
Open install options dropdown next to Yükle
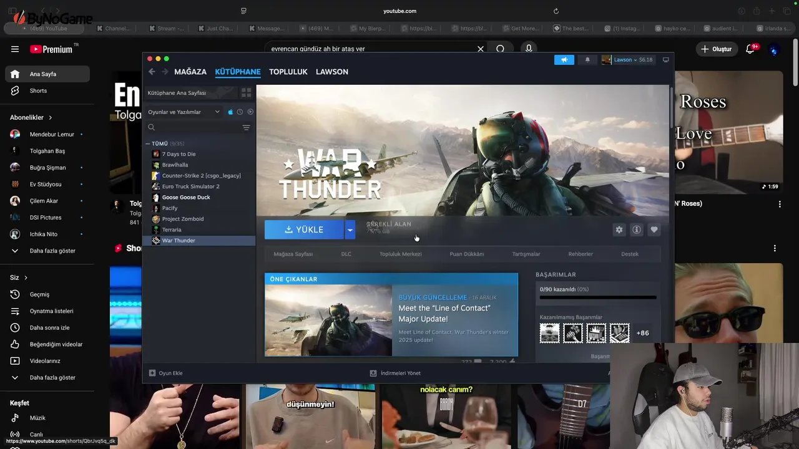coord(350,229)
